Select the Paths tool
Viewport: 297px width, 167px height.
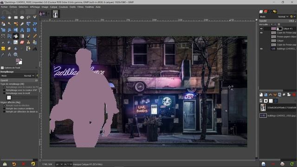pyautogui.click(x=28, y=49)
